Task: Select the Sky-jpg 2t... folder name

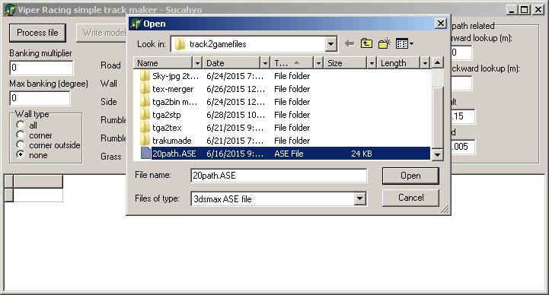Action: coord(175,76)
